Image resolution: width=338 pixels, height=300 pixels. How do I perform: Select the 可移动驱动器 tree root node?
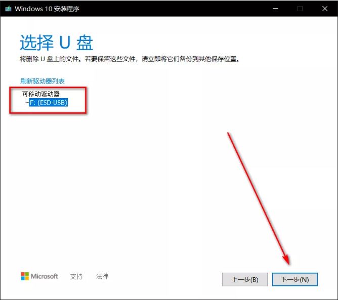tap(41, 94)
